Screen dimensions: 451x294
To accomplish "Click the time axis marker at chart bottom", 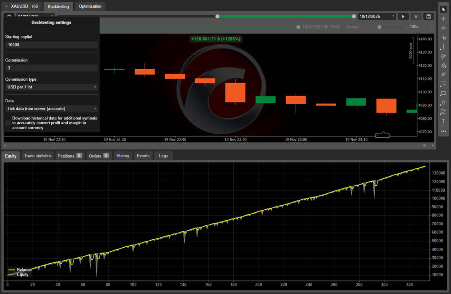I will (x=382, y=135).
